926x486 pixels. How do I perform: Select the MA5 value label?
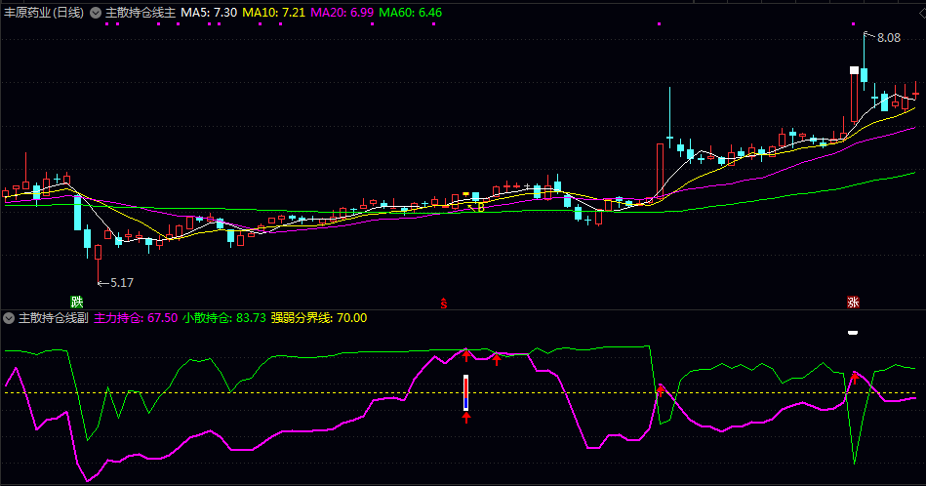[209, 13]
